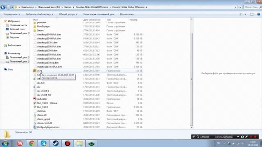Select the steam_appid text file
This screenshot has width=262, height=147.
[44, 119]
